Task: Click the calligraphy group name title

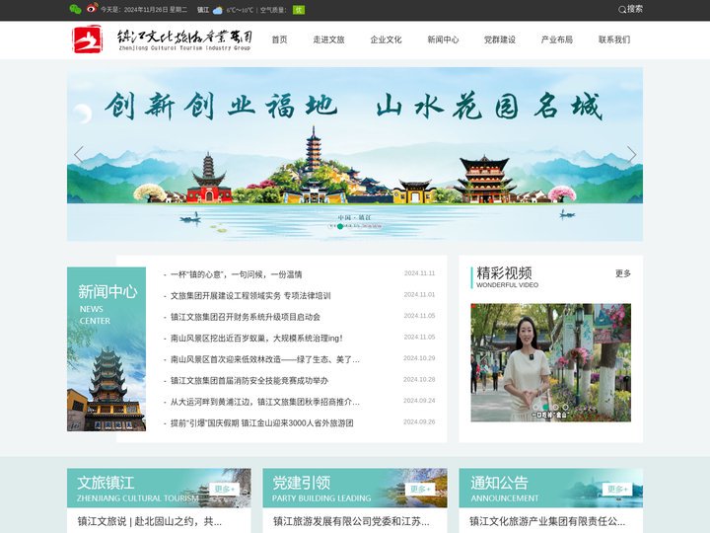Action: (x=184, y=39)
